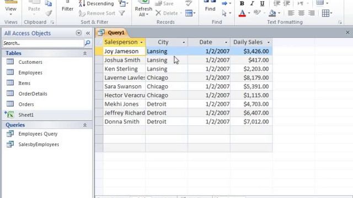This screenshot has width=353, height=198.
Task: Open the Salesperson column filter dropdown
Action: (141, 42)
